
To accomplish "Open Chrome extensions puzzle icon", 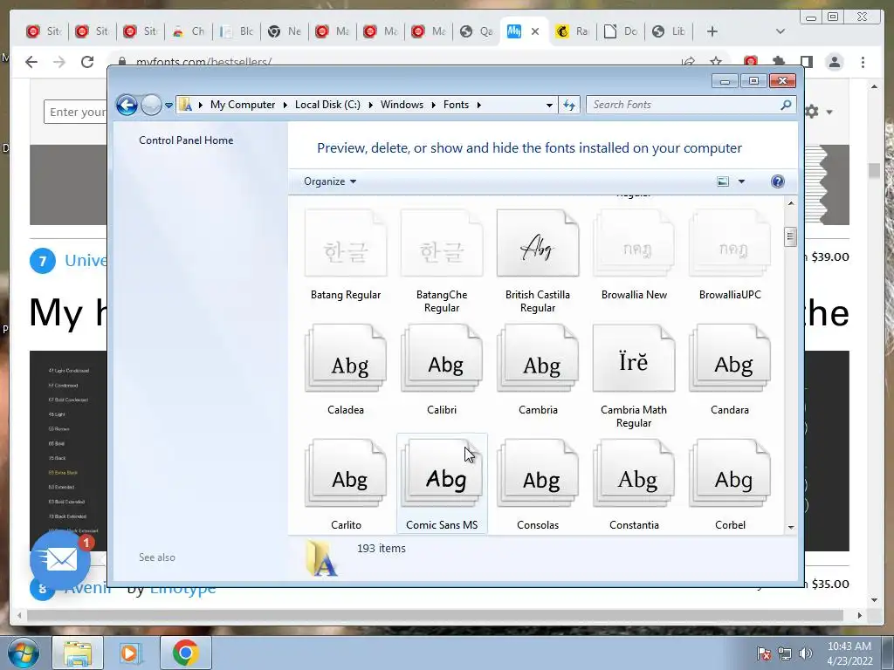I will tap(778, 62).
